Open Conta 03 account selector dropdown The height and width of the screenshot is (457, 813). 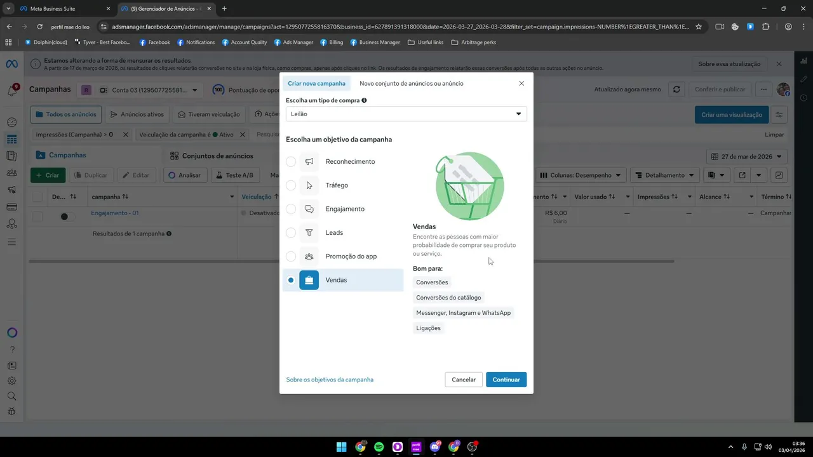tap(149, 90)
